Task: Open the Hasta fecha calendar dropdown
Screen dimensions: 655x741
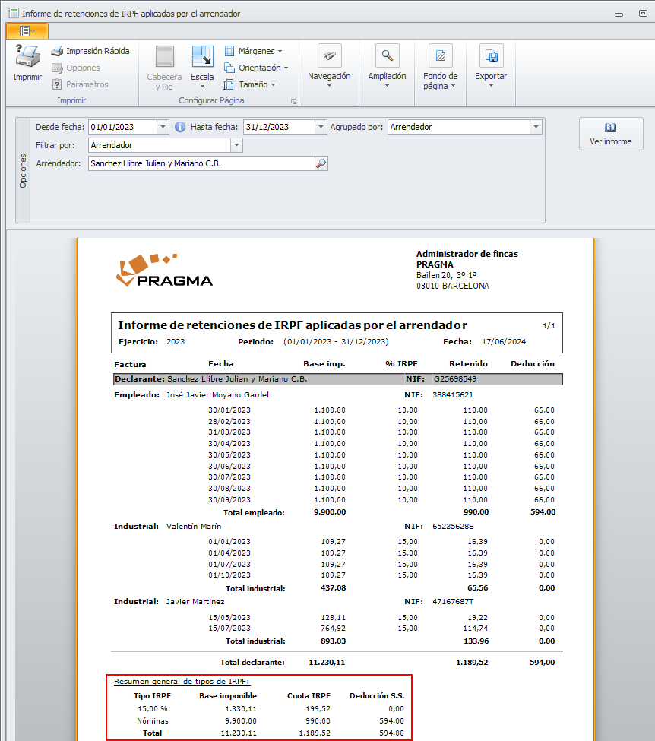Action: pyautogui.click(x=321, y=127)
